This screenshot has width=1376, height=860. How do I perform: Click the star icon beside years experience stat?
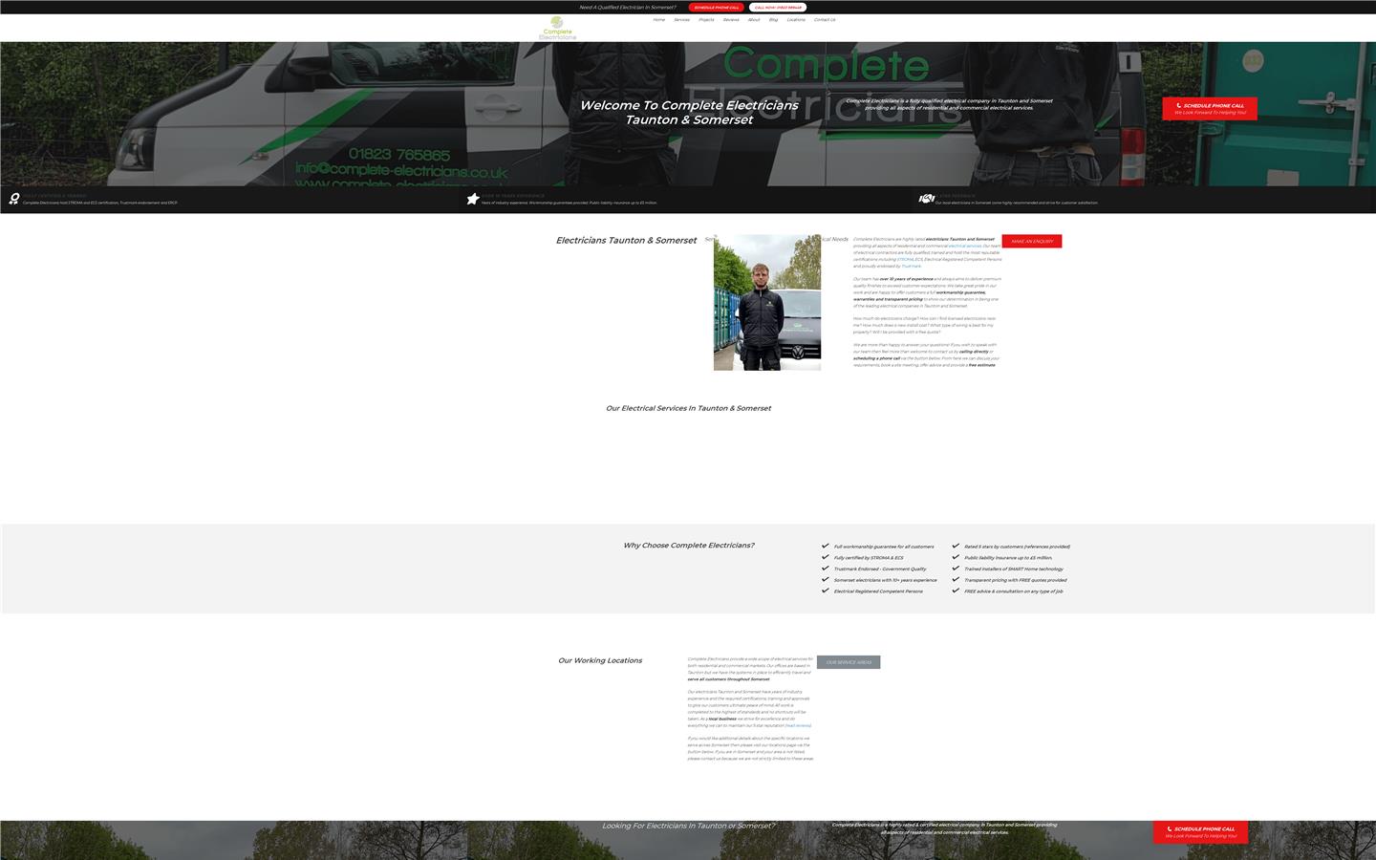(472, 199)
